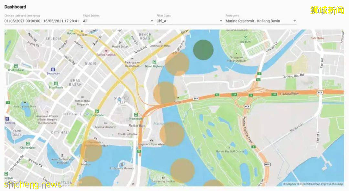Screen dimensions: 349x191
Task: Click the Bras Basah MRT station icon
Action: (x=56, y=83)
